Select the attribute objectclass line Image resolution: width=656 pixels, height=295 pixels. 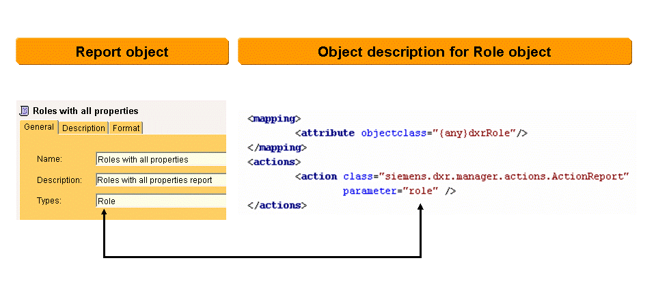click(x=411, y=133)
